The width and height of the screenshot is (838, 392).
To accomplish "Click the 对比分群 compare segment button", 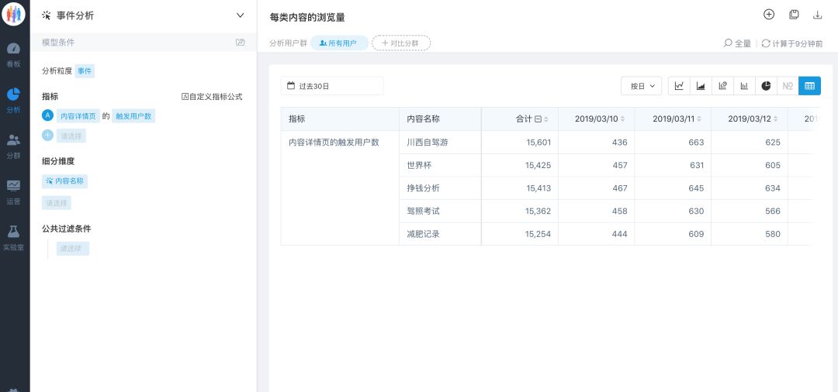I will (x=401, y=43).
